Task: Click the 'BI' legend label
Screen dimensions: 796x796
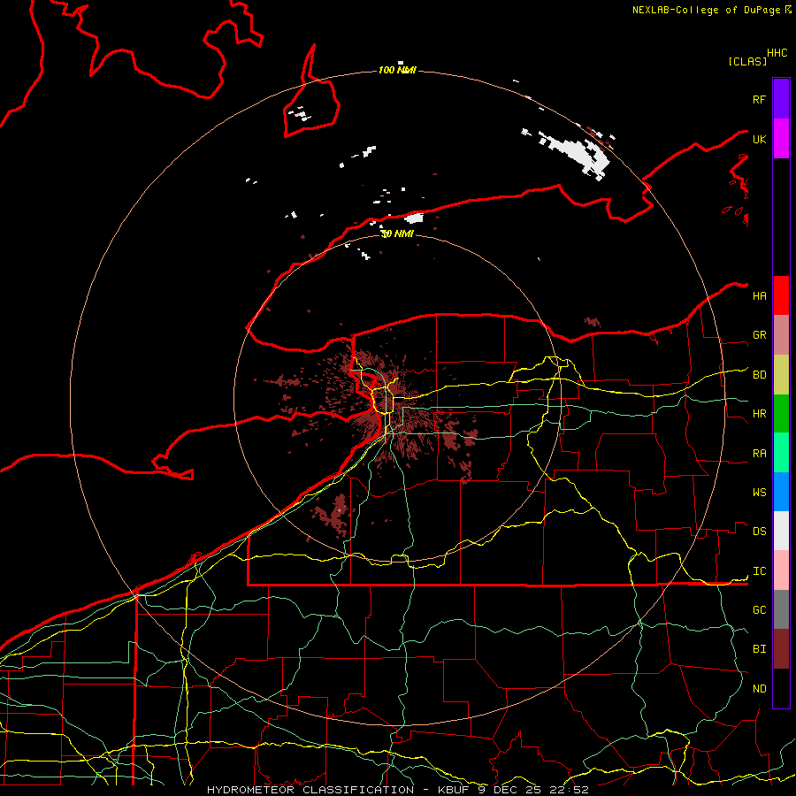Action: click(760, 649)
